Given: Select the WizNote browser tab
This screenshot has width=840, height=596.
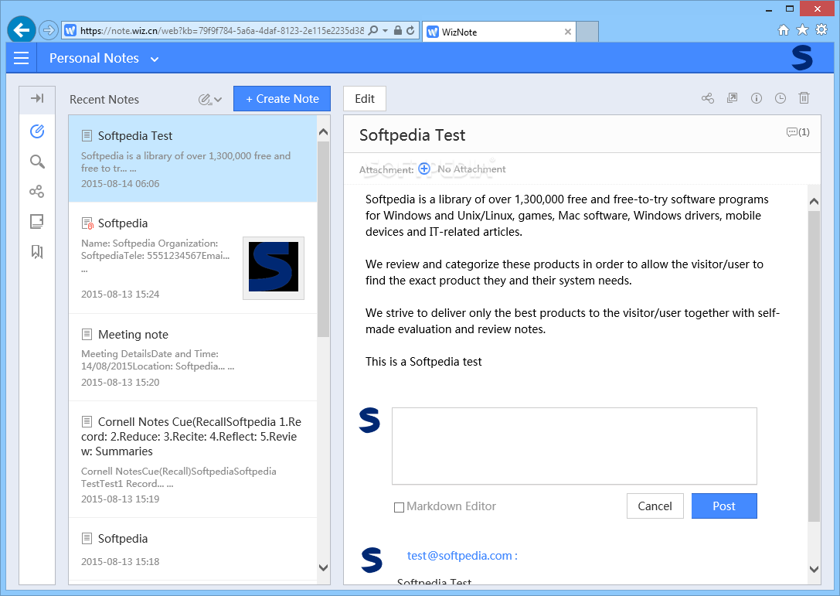Looking at the screenshot, I should coord(498,32).
